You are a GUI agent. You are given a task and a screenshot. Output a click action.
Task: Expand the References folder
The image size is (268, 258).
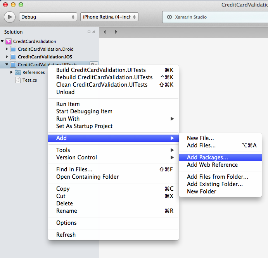pos(11,72)
